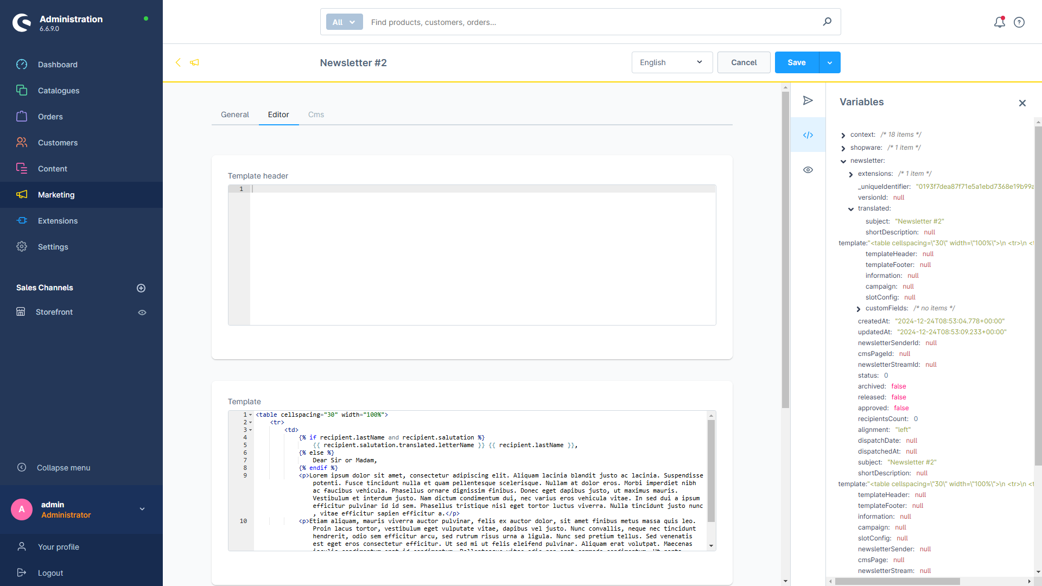Open the All search type dropdown
The height and width of the screenshot is (586, 1042).
coord(344,22)
